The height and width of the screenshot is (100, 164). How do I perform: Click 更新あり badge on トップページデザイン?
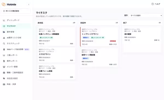pyautogui.click(x=86, y=38)
